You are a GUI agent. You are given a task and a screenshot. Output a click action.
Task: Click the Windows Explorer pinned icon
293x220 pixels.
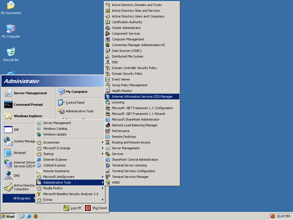coord(8,116)
